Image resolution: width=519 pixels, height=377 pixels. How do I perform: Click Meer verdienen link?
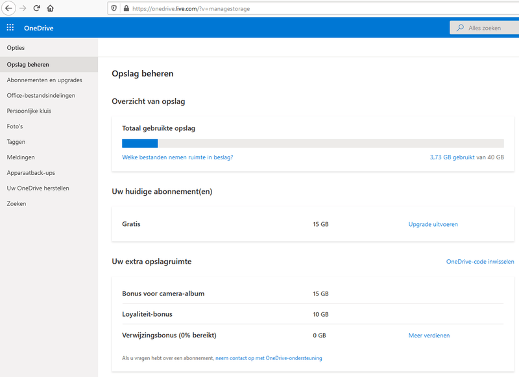pyautogui.click(x=429, y=336)
